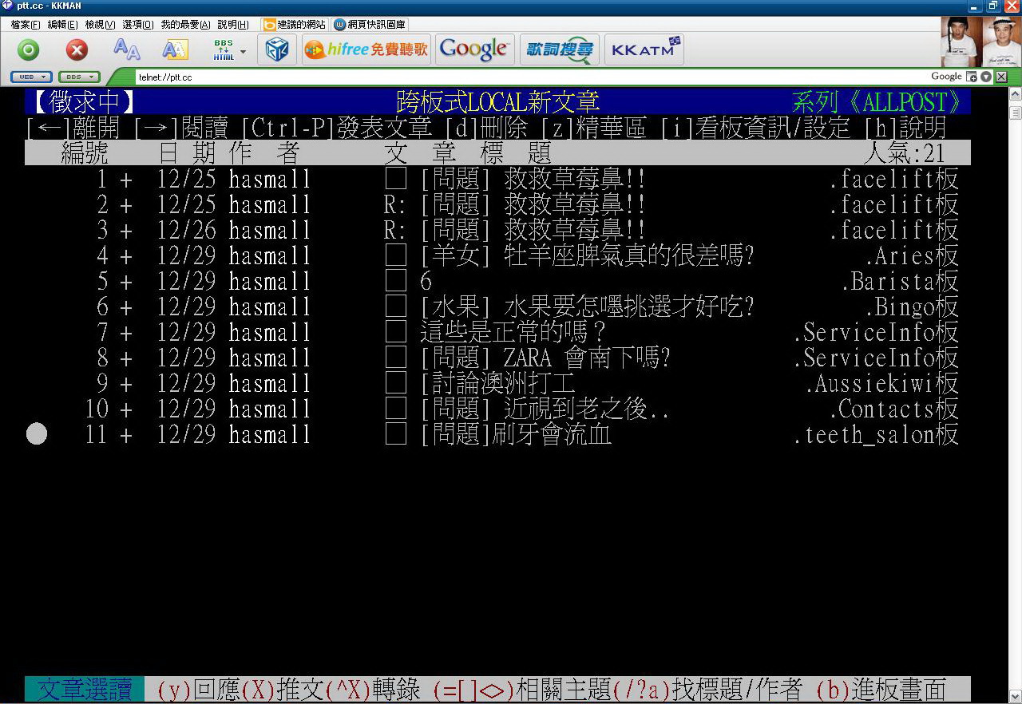The height and width of the screenshot is (704, 1022).
Task: Open the 建議的網站 bookmark
Action: pos(294,25)
